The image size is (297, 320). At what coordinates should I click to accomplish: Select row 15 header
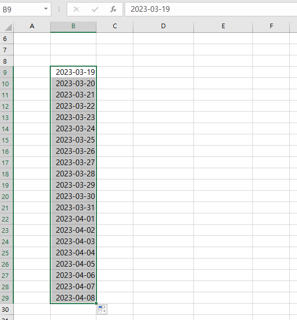point(7,140)
